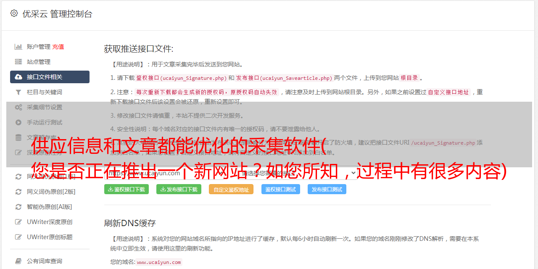The width and height of the screenshot is (538, 269).
Task: Click the filter icon for 栏目与关键词
Action: click(x=18, y=92)
